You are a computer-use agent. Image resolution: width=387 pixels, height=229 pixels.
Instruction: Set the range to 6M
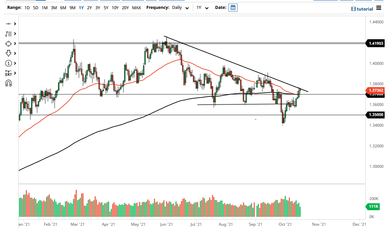[63, 8]
